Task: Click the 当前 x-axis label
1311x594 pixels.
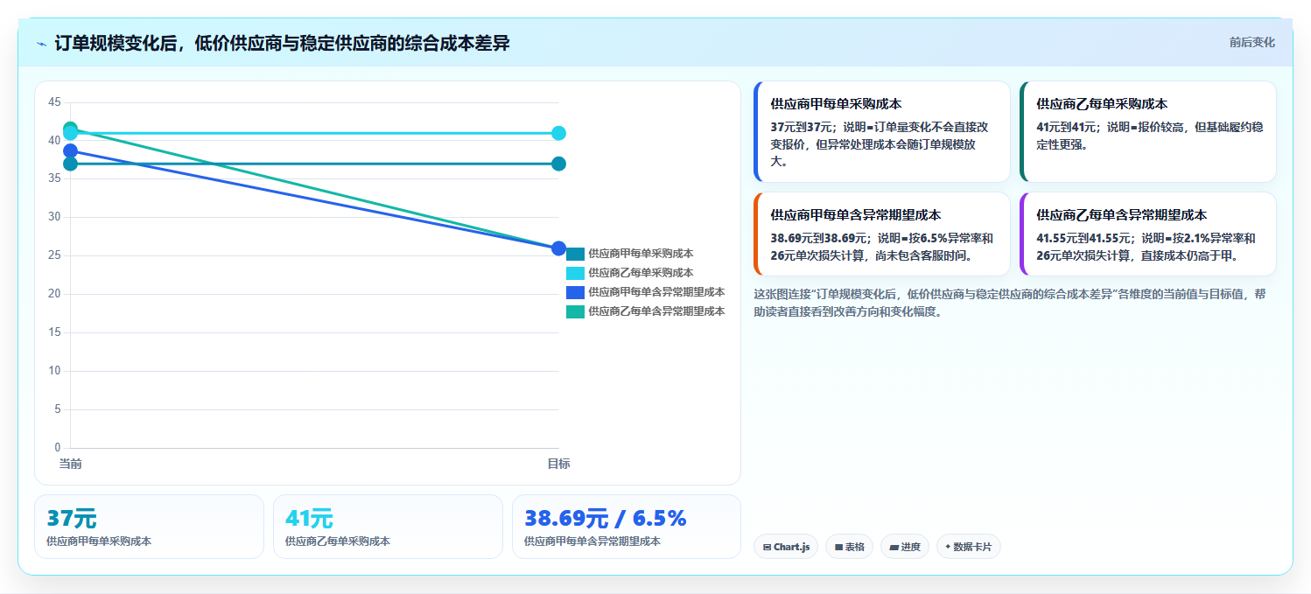Action: (x=71, y=464)
